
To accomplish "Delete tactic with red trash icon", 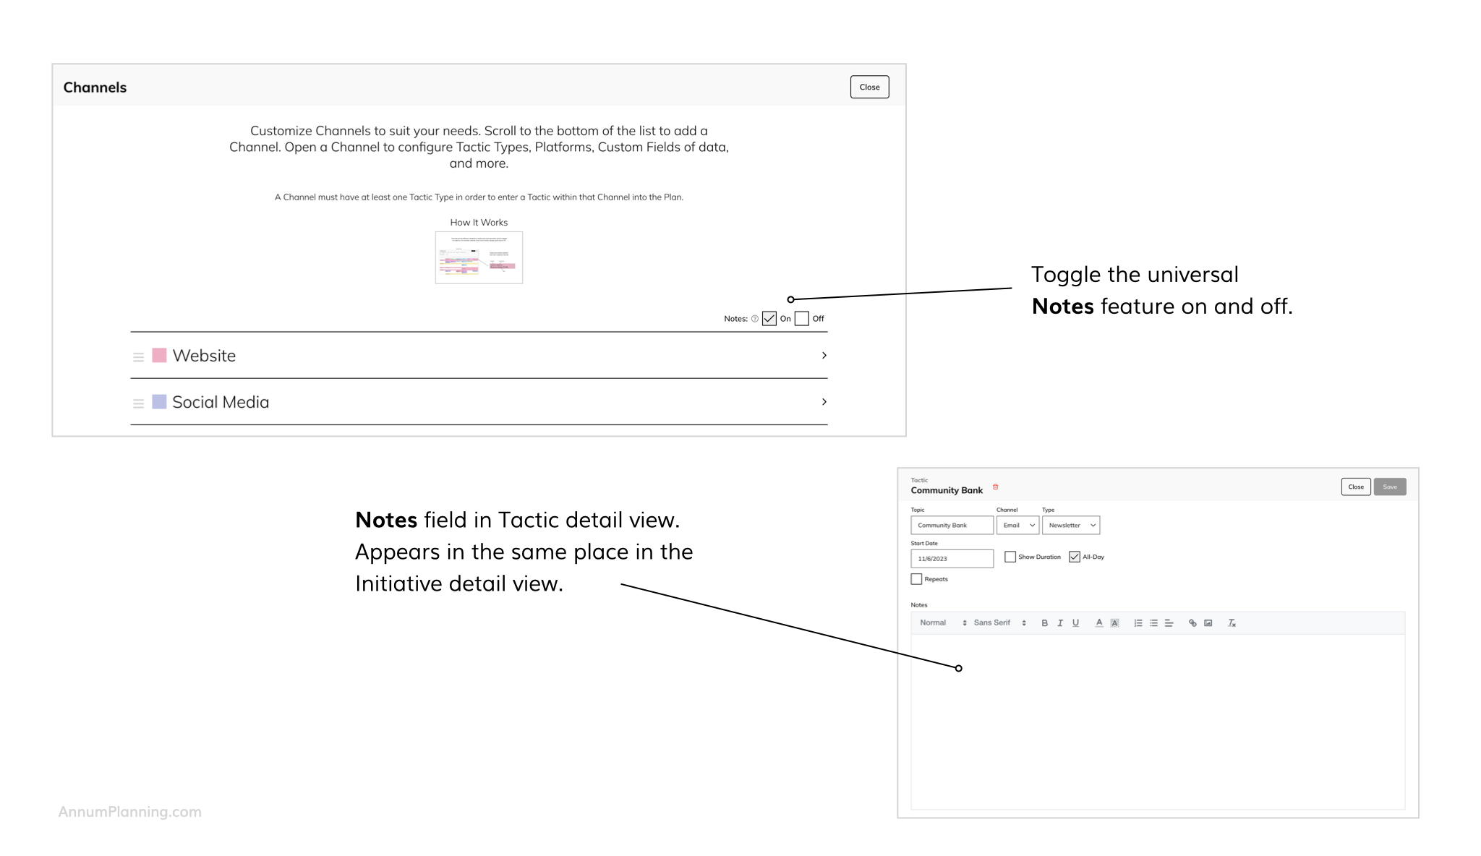I will click(996, 487).
